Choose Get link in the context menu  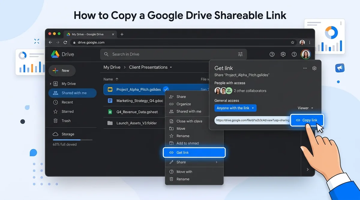tap(194, 152)
